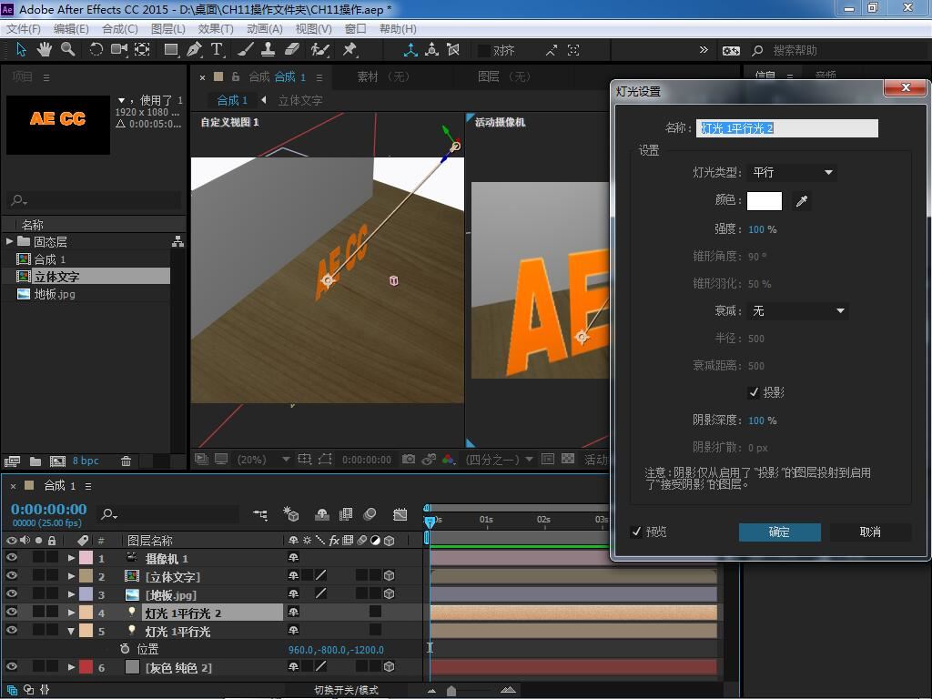Enable Frame Blending icon in timeline
The image size is (932, 699).
[x=345, y=514]
